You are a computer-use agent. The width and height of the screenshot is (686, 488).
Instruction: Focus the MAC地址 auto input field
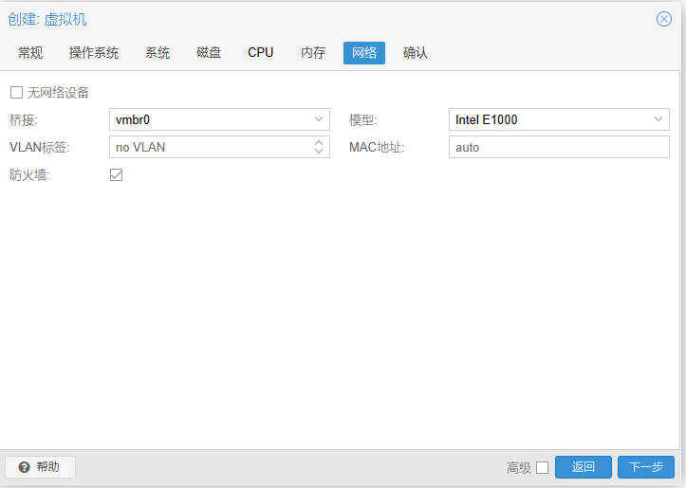coord(558,147)
